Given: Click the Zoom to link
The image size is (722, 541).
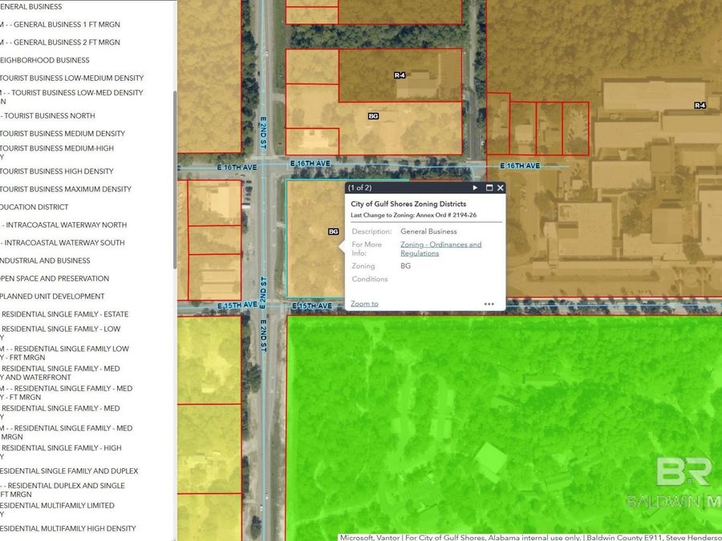Looking at the screenshot, I should [x=364, y=304].
